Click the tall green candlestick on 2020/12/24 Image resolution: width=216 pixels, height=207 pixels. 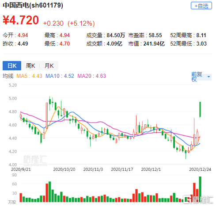pos(200,110)
